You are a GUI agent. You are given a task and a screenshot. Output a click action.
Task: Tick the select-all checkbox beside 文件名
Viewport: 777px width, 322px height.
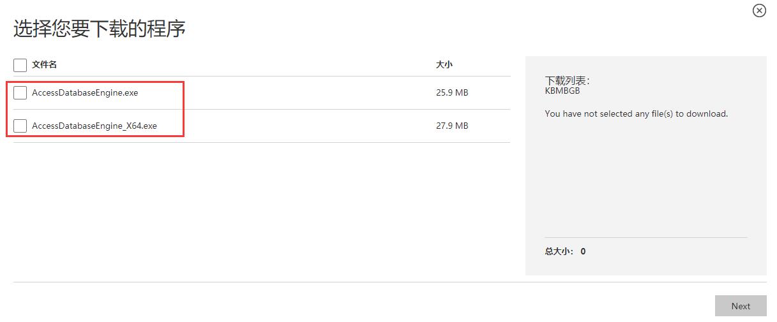click(20, 65)
